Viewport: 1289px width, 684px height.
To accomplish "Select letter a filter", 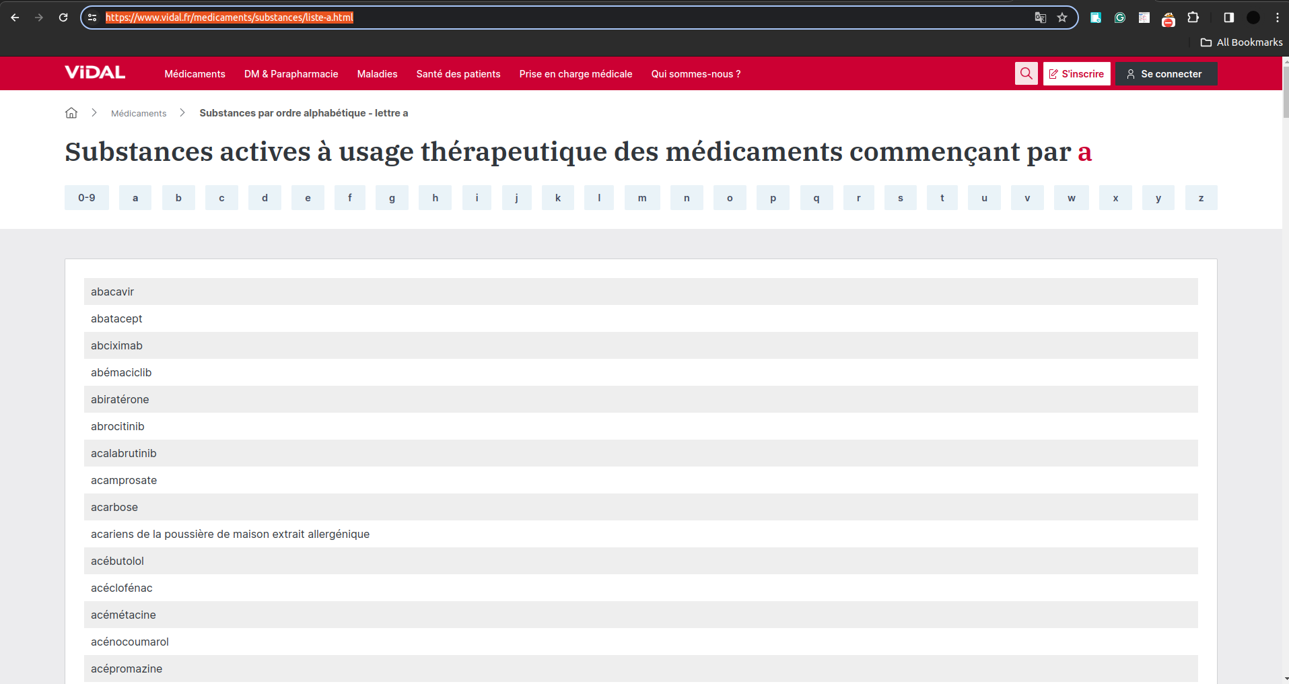I will (x=135, y=198).
